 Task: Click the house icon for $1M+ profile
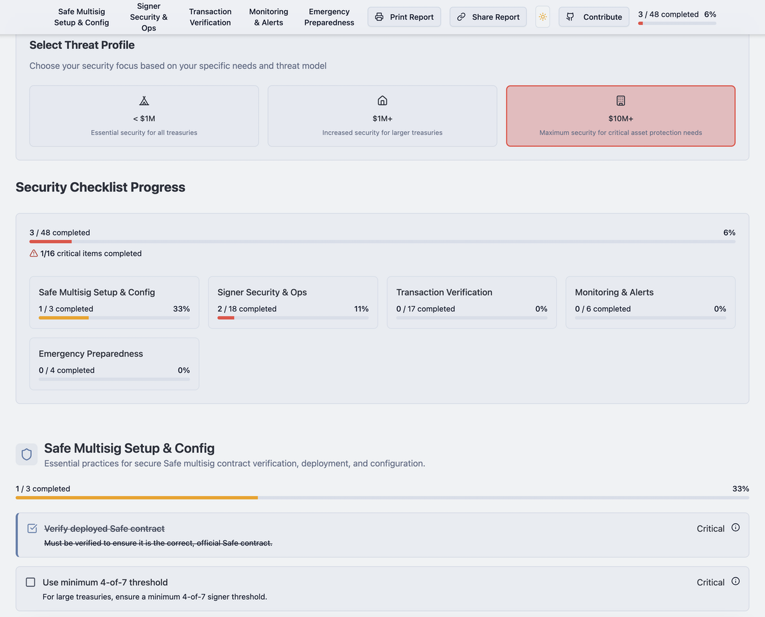pos(382,101)
